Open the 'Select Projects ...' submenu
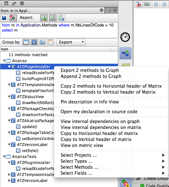The height and width of the screenshot is (187, 169). click(x=111, y=155)
